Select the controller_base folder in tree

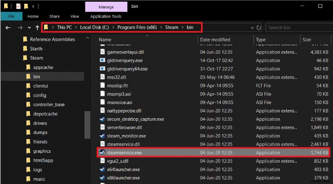pos(49,104)
